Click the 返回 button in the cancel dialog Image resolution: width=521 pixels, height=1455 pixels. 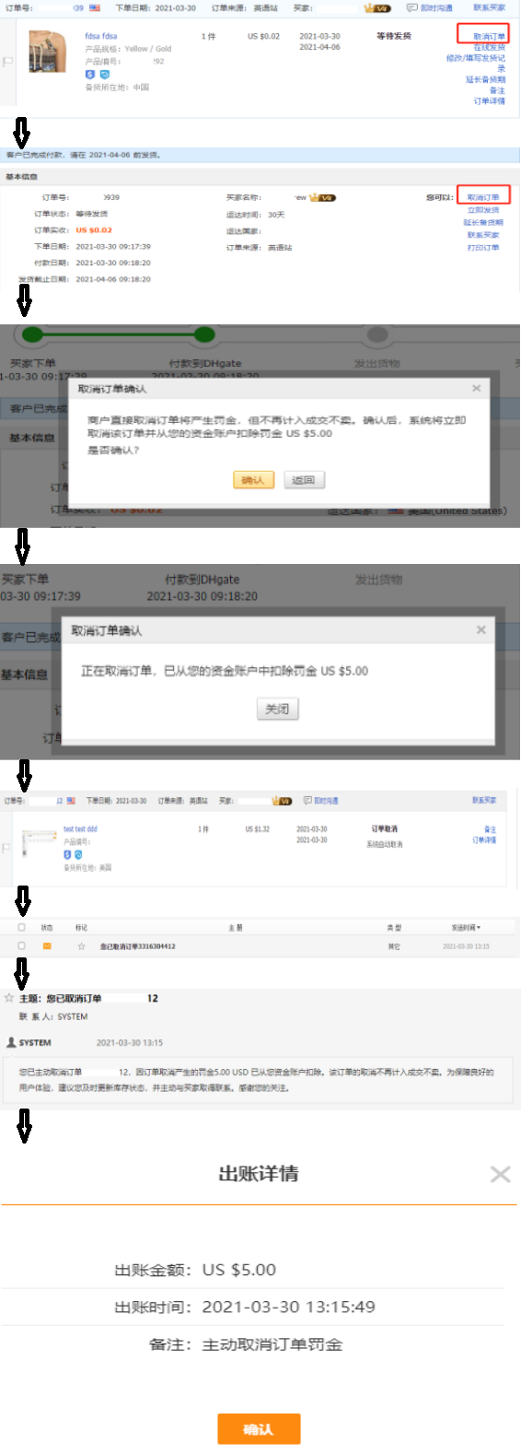tap(304, 480)
